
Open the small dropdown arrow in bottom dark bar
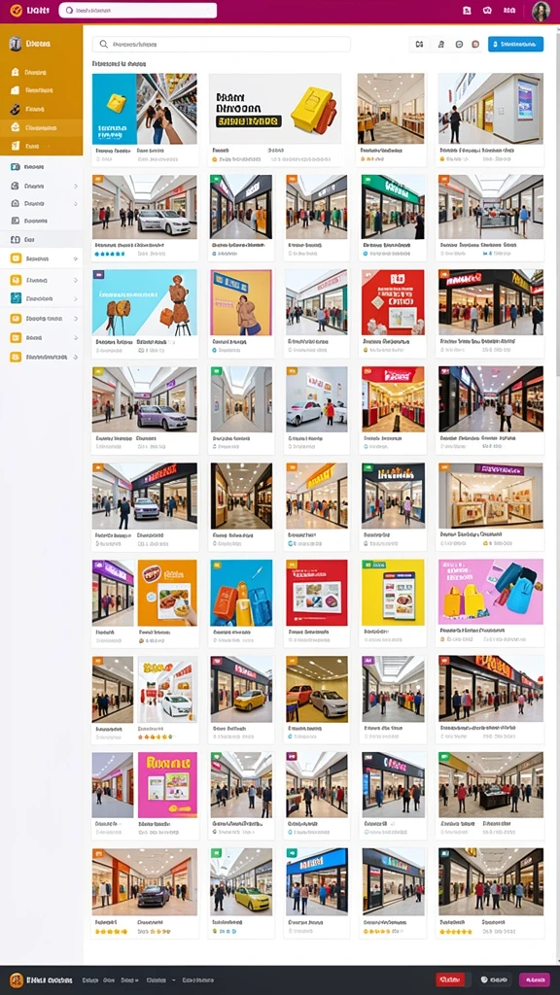point(173,979)
